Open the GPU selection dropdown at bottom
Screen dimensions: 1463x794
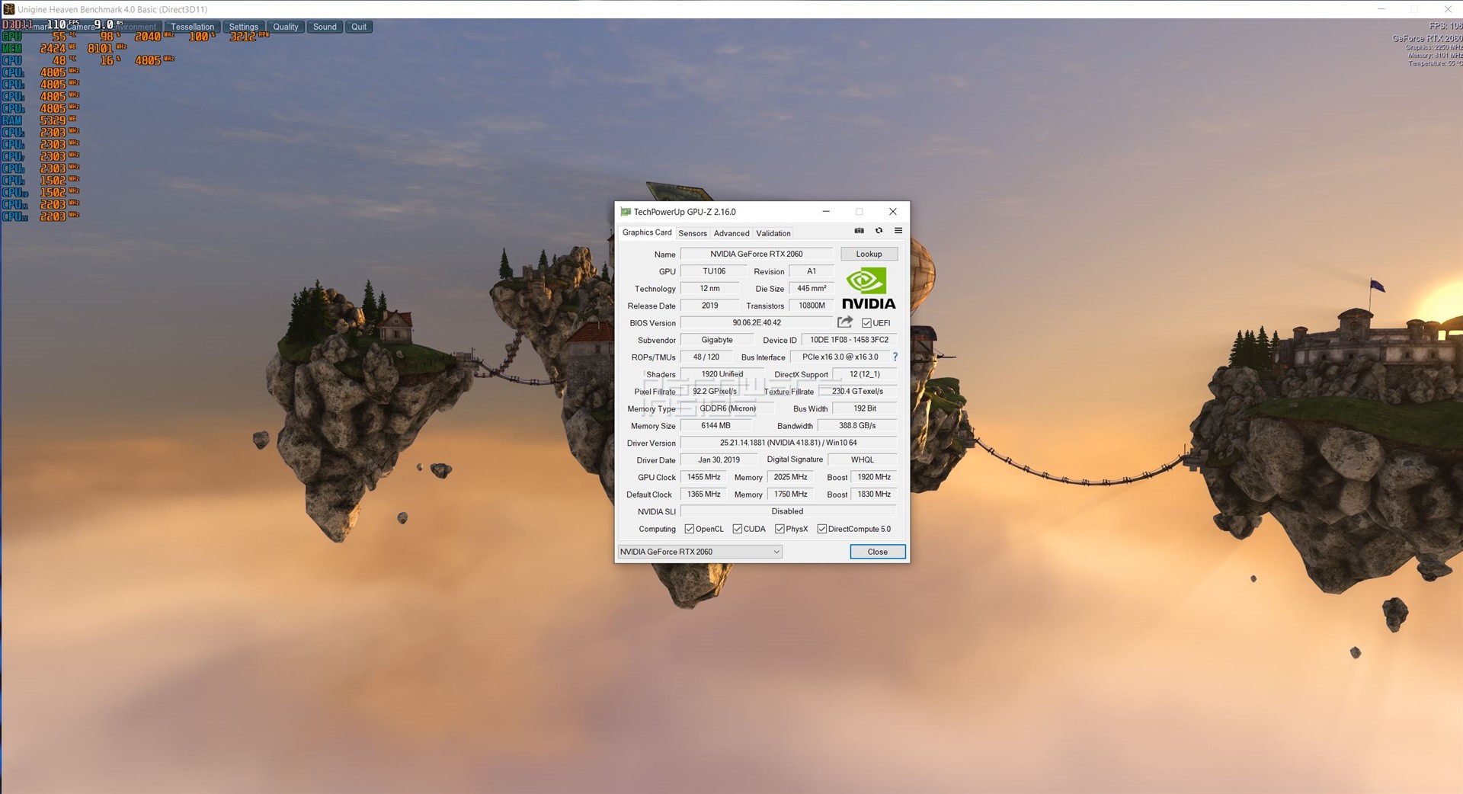point(700,552)
